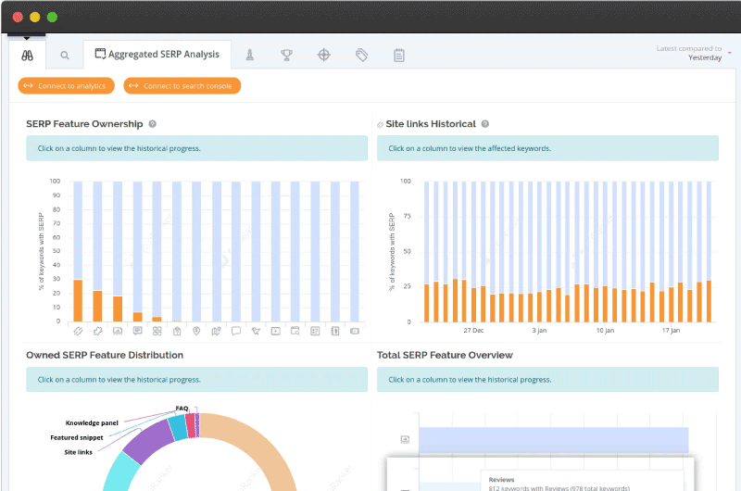Expand the 'Latest compared to Yesterday' dropdown
The image size is (741, 491).
(694, 53)
